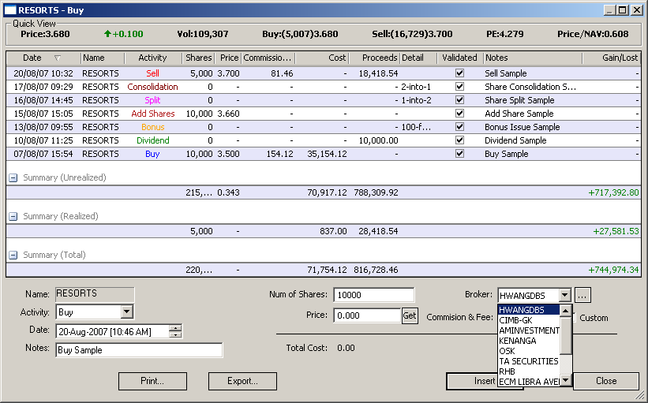Collapse the Summary (Realized) group

13,216
